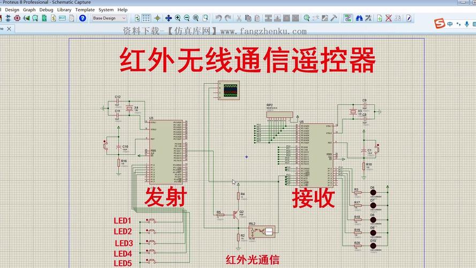The width and height of the screenshot is (476, 268).
Task: Open Schematic Capture toolbar icon
Action: click(8, 18)
